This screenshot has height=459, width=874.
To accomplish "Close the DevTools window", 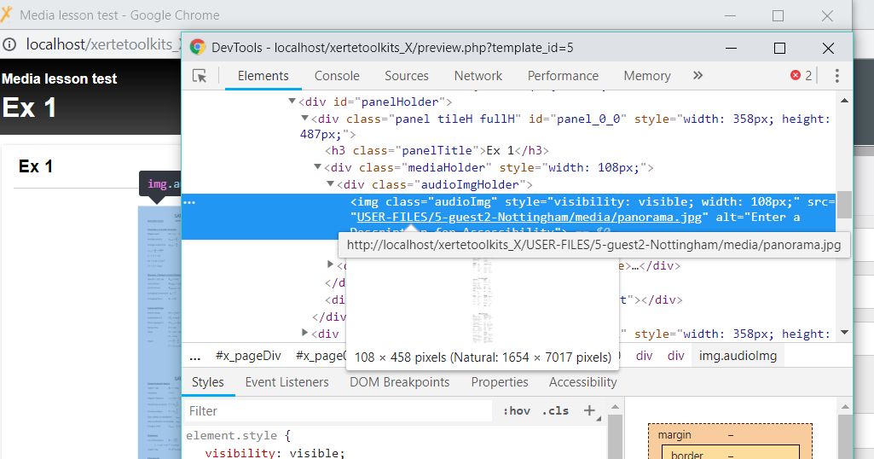I will 828,48.
